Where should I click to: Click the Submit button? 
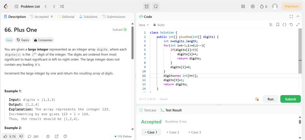[x=291, y=99]
